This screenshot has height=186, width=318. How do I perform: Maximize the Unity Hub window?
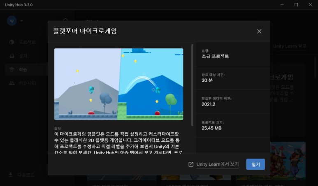click(296, 5)
